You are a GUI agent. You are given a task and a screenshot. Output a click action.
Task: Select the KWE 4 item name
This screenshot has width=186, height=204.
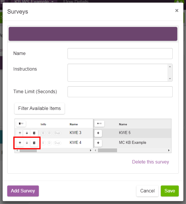click(x=75, y=142)
